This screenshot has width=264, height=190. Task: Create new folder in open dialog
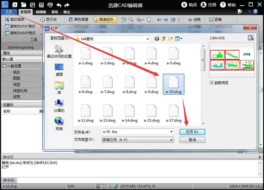(x=170, y=39)
